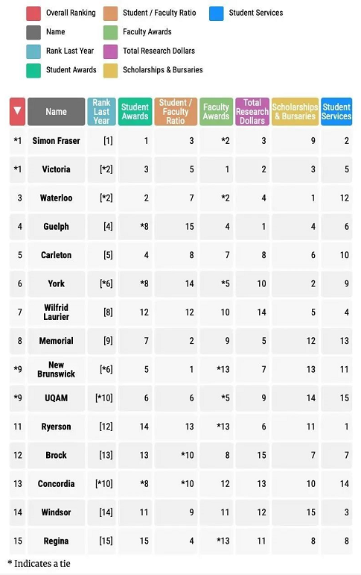Click the Faculty Awards column header

pyautogui.click(x=217, y=111)
